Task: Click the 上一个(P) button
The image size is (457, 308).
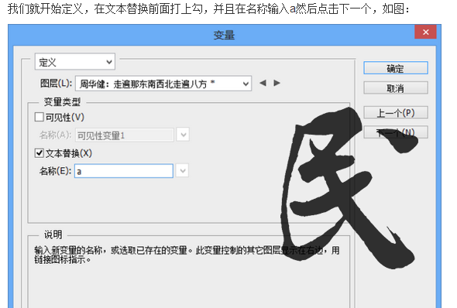Action: coord(396,113)
